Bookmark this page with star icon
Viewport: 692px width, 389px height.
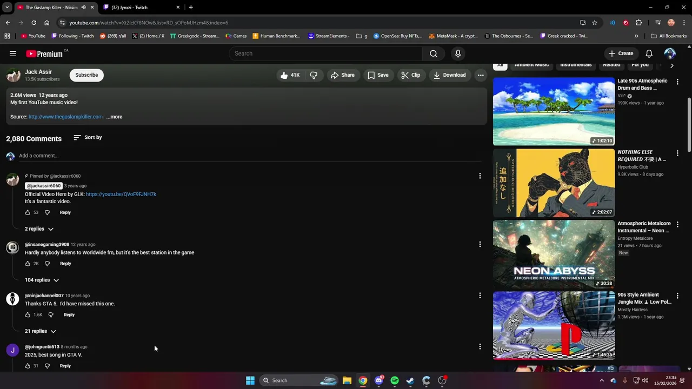(595, 23)
